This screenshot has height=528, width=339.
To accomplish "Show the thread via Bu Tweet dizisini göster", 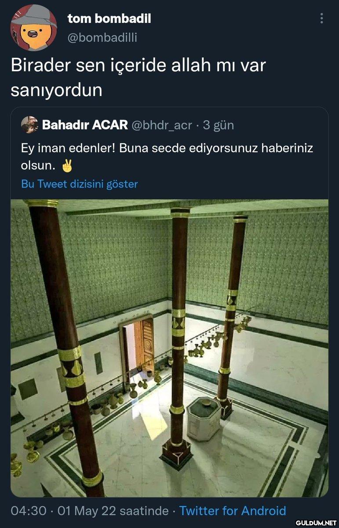I will pyautogui.click(x=80, y=184).
